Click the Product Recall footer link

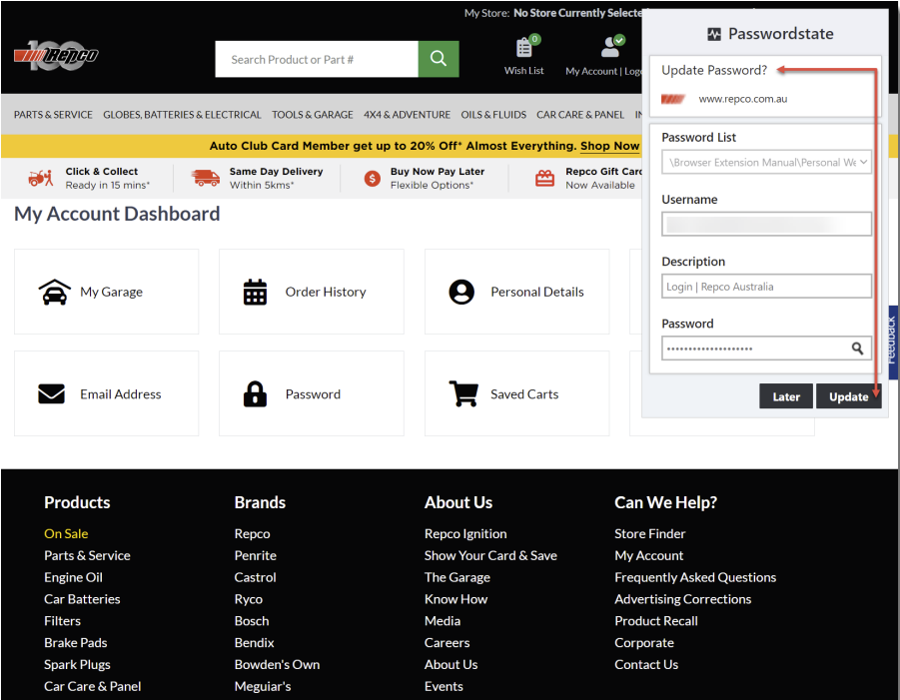coord(656,621)
